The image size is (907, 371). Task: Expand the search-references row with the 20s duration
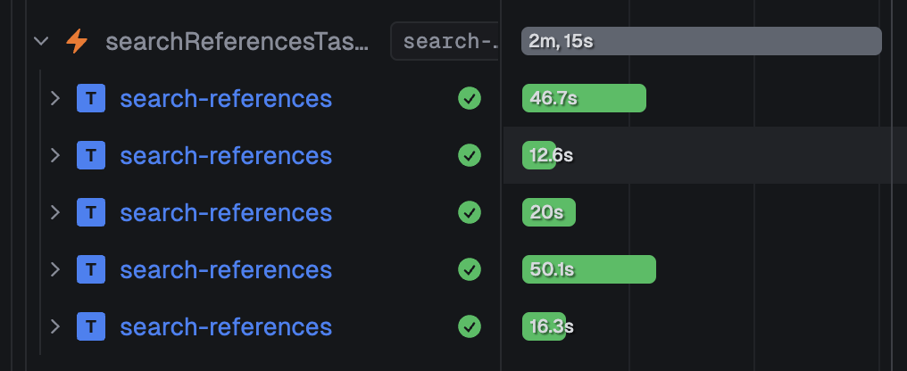point(55,212)
